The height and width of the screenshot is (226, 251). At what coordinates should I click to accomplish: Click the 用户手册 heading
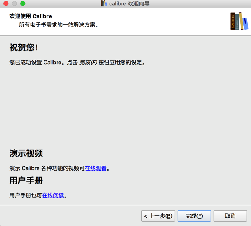point(26,181)
